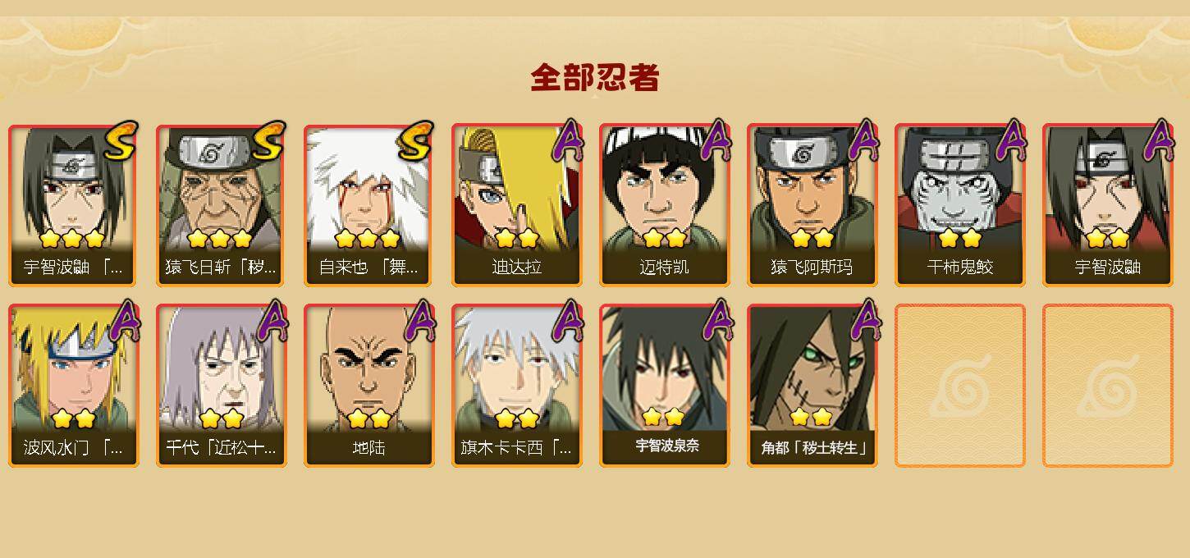
Task: Select the 迪达拉 ninja portrait
Action: tap(517, 205)
